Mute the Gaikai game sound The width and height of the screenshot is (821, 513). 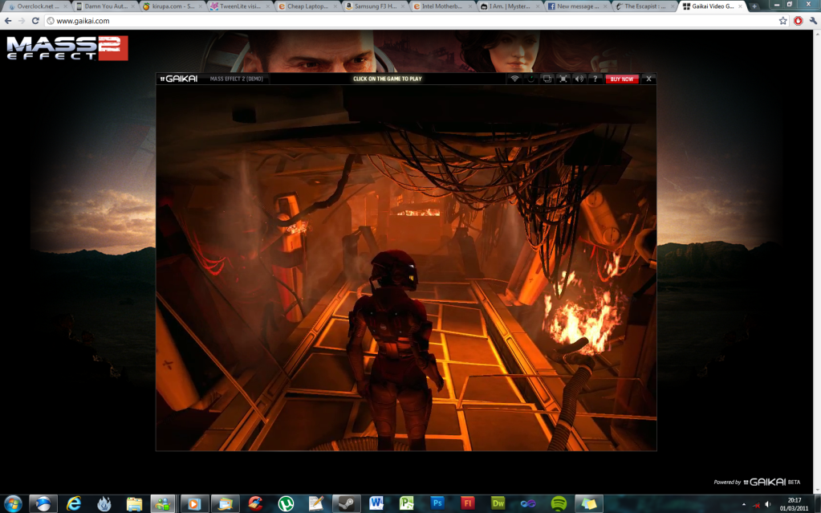pos(579,79)
